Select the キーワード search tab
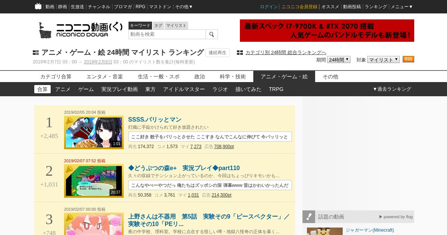Image resolution: width=447 pixels, height=235 pixels. pyautogui.click(x=140, y=25)
